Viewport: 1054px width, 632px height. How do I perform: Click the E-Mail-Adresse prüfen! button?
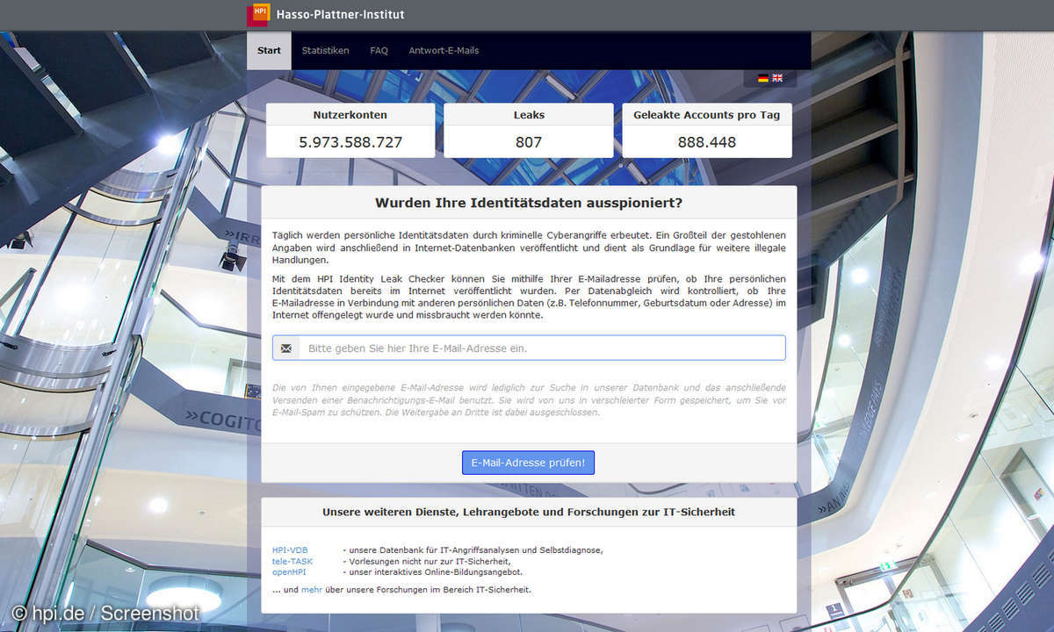(528, 463)
